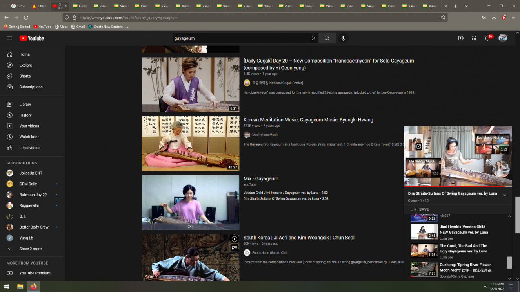Open Watch later in the sidebar
The image size is (520, 292).
coord(31,137)
